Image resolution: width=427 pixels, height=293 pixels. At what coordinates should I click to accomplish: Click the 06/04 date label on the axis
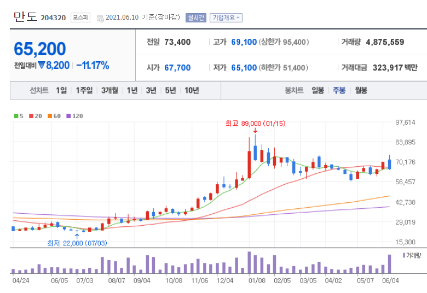click(390, 280)
